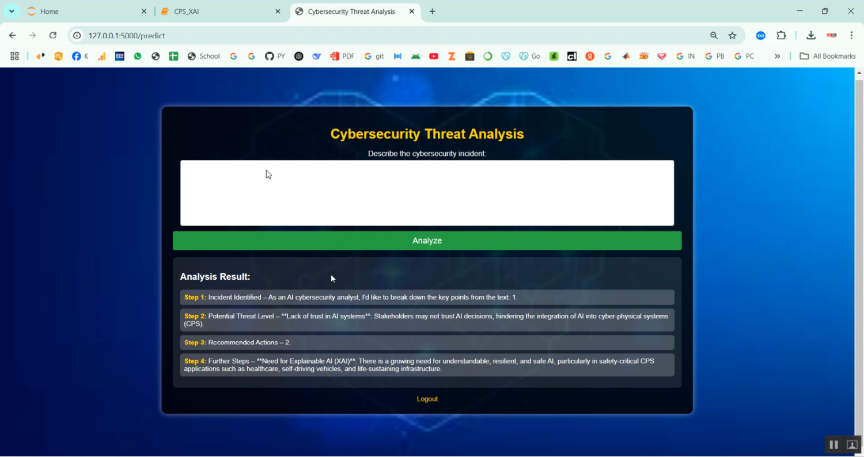The height and width of the screenshot is (457, 864).
Task: Click the "Cybersecurity Threat Analysis" page heading
Action: 427,134
